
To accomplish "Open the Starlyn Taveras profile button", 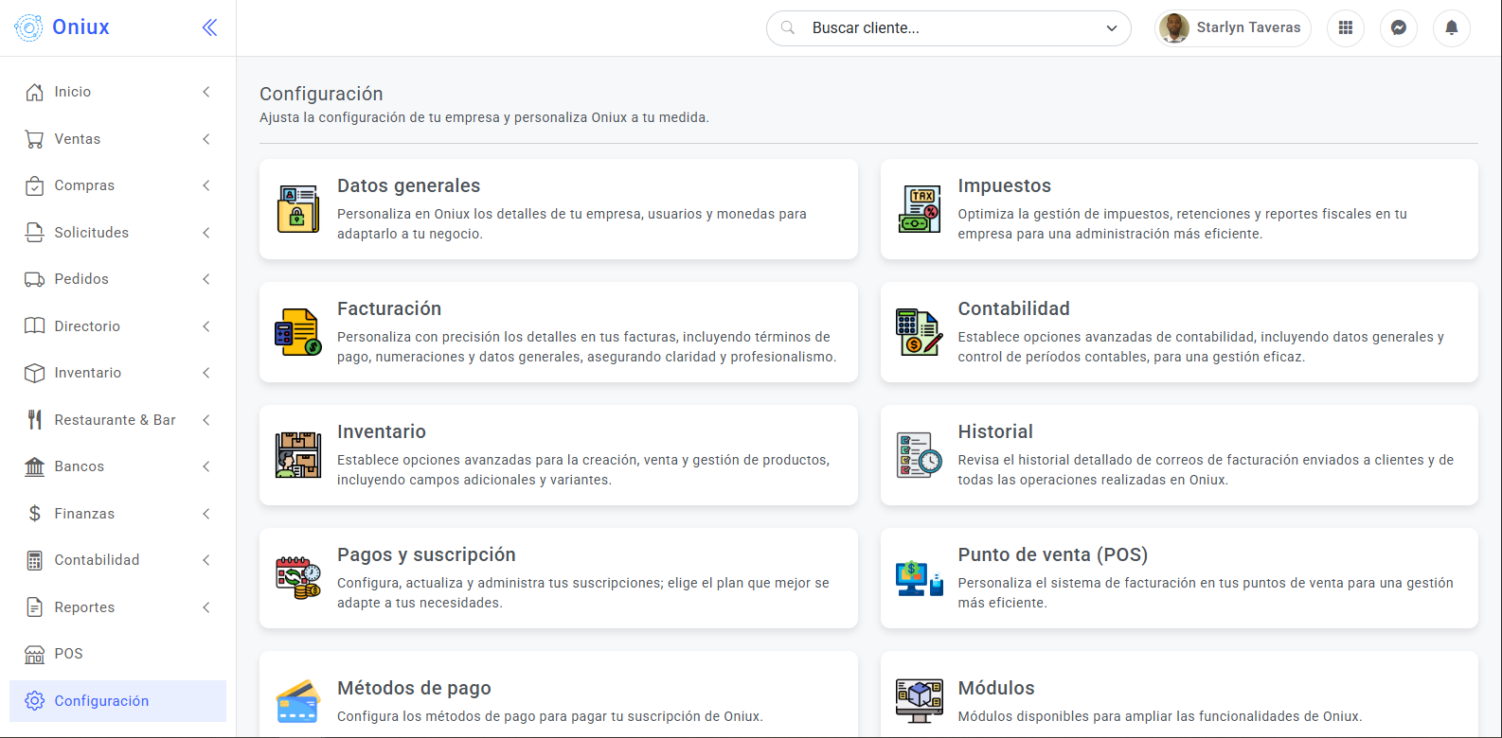I will pyautogui.click(x=1233, y=28).
